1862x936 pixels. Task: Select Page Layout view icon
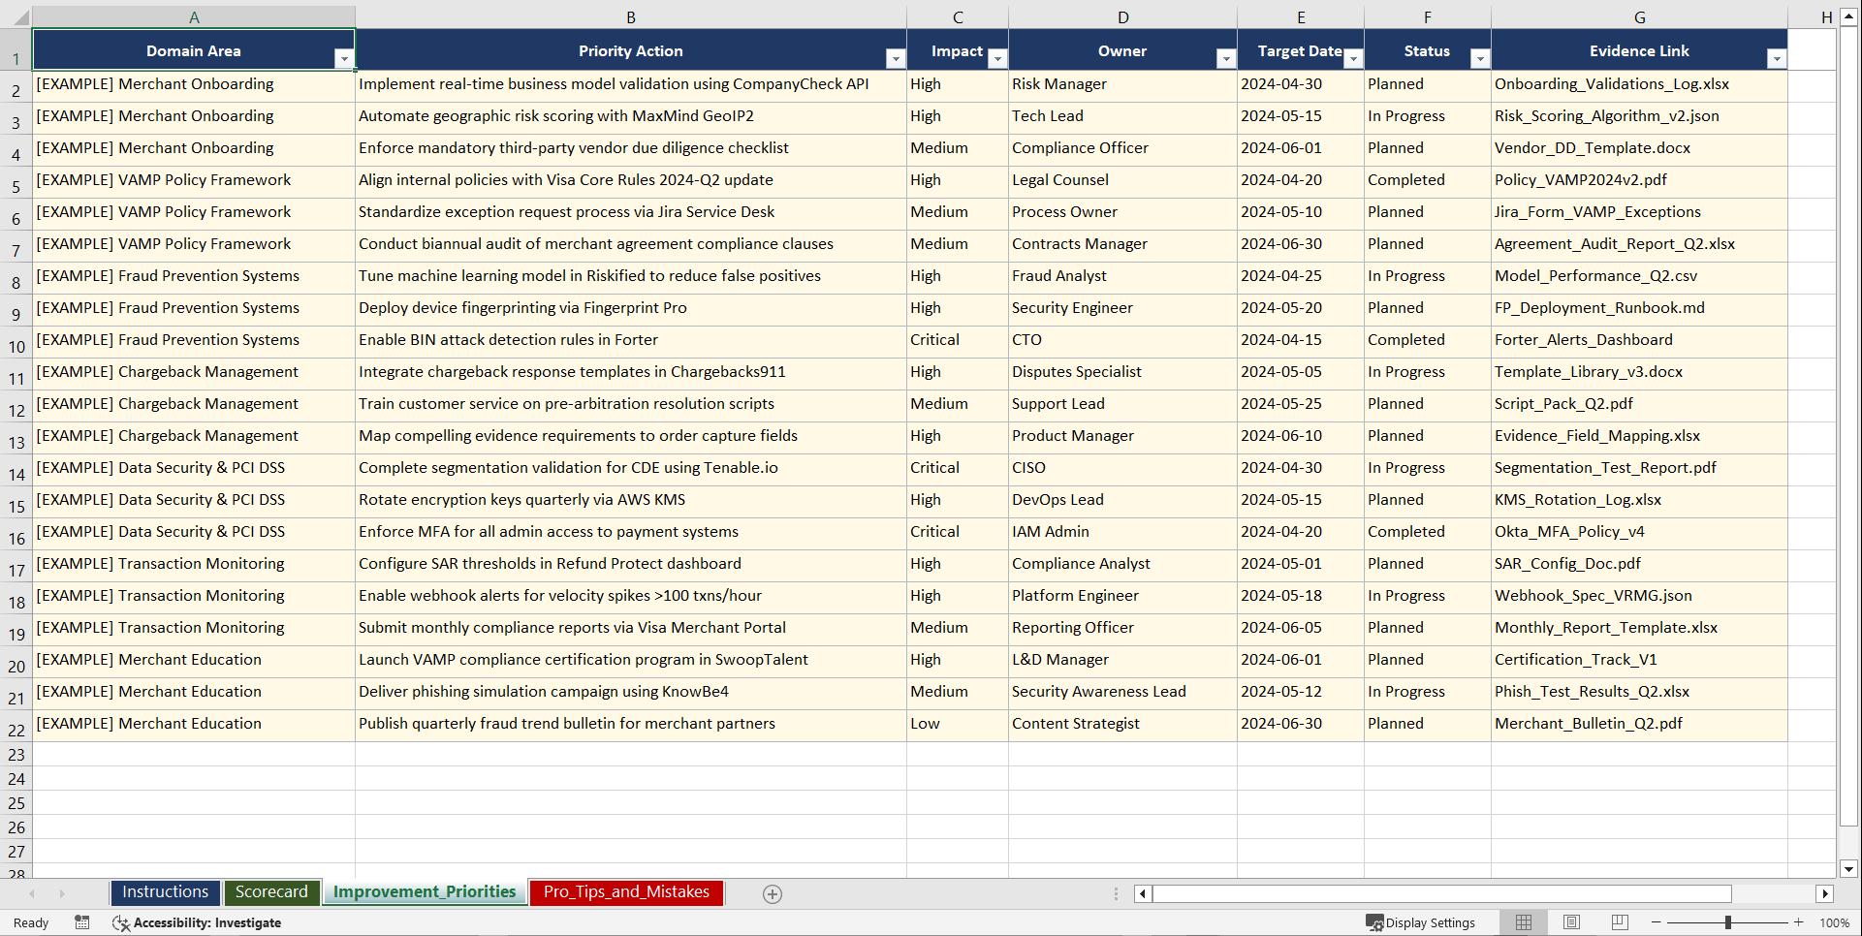coord(1571,922)
